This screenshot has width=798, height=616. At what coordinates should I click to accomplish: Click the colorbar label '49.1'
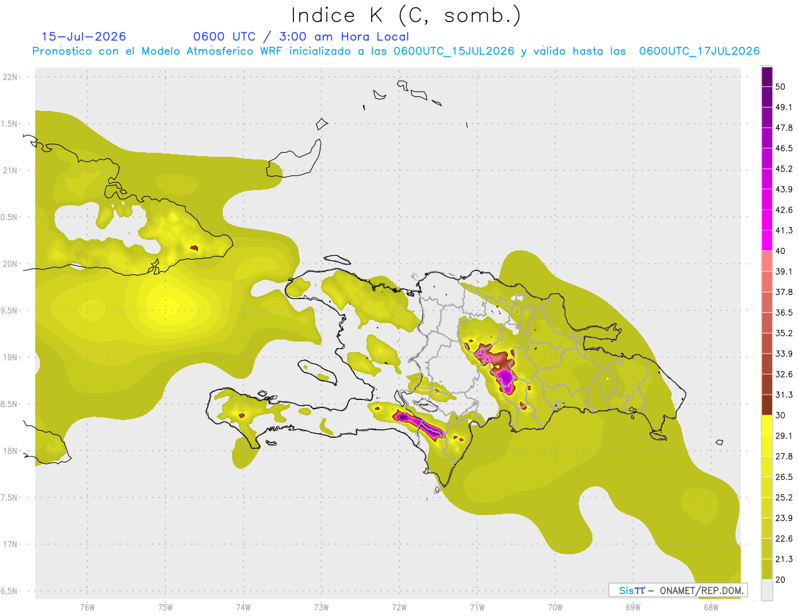785,108
